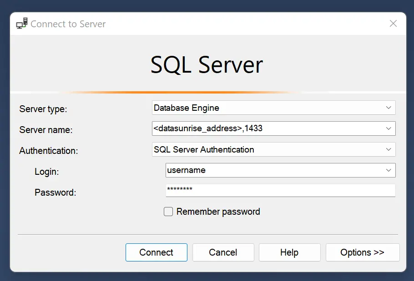Focus the Password input field
This screenshot has width=414, height=281.
280,190
